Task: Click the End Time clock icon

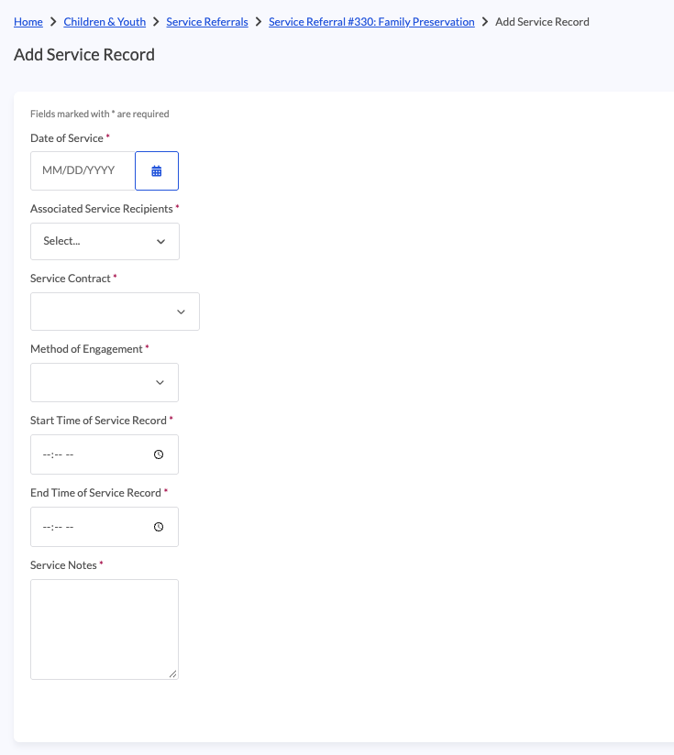Action: [159, 527]
